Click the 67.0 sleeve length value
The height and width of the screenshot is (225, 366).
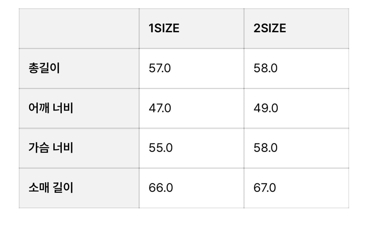click(x=264, y=188)
